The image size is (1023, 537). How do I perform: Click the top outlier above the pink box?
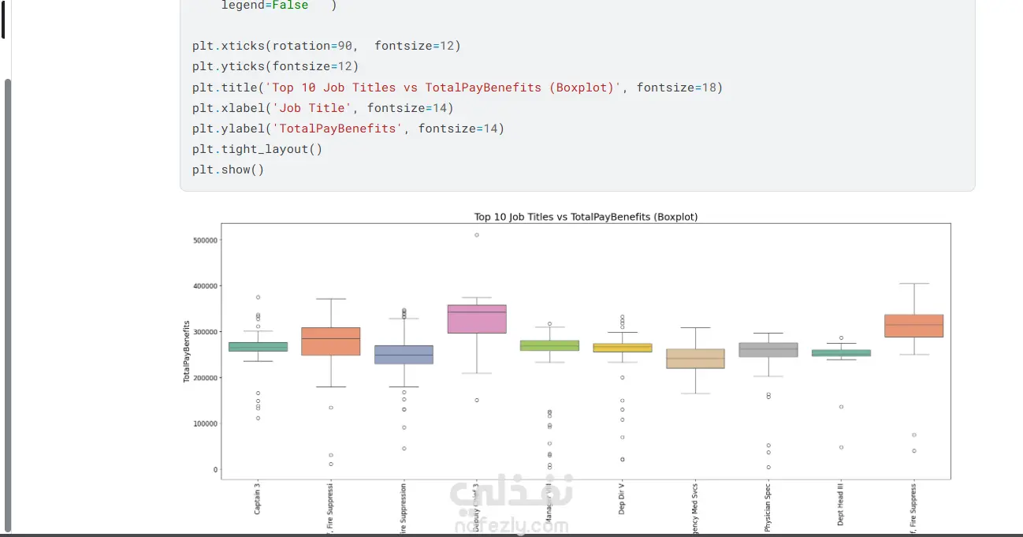pyautogui.click(x=477, y=235)
